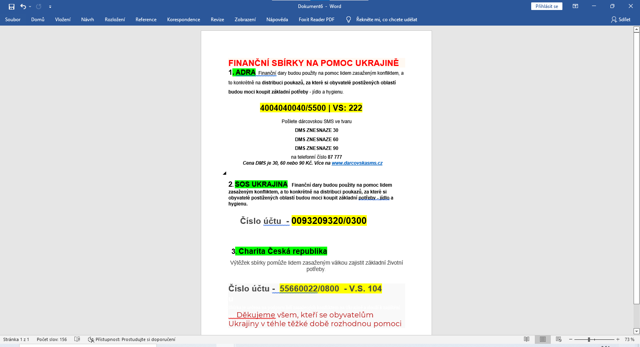The image size is (640, 347).
Task: Click the Save icon in quick access toolbar
Action: (12, 6)
